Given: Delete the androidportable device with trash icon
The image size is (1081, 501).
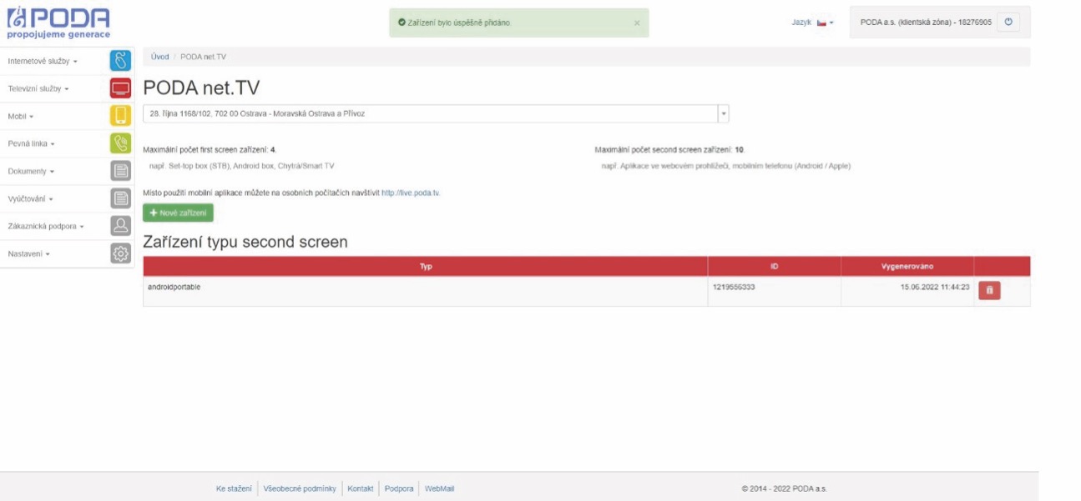Looking at the screenshot, I should coord(989,290).
